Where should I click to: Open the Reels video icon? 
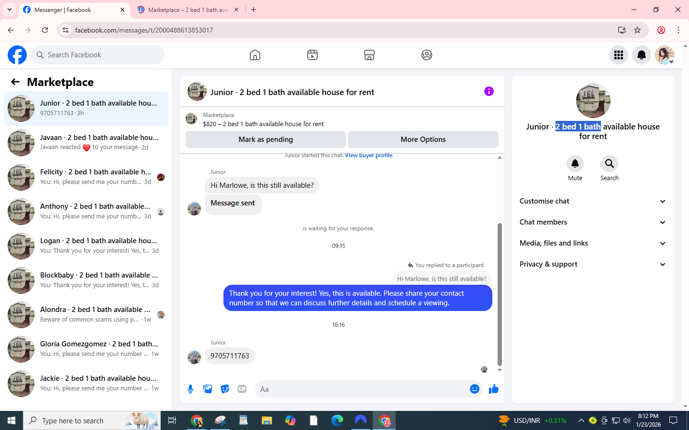point(312,55)
